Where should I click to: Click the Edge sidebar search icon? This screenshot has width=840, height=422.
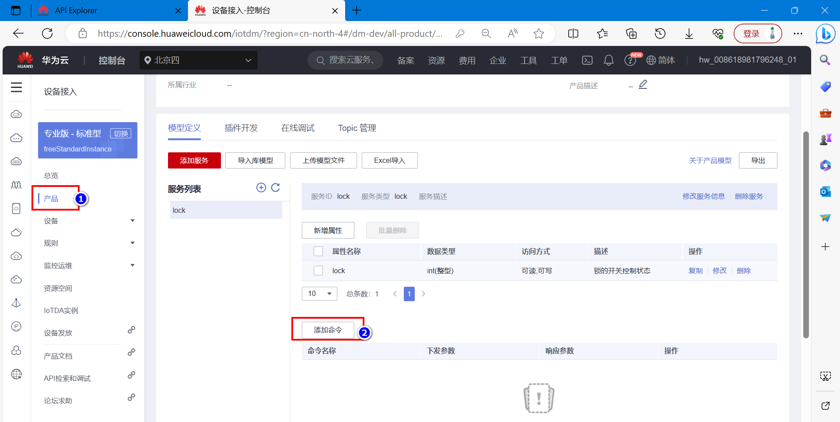pos(826,60)
